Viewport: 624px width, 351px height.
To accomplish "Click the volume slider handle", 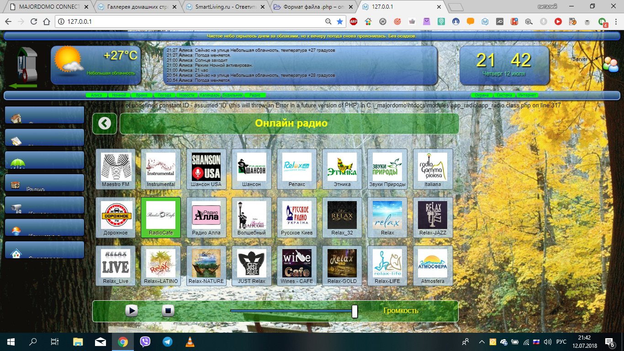I will [x=354, y=311].
